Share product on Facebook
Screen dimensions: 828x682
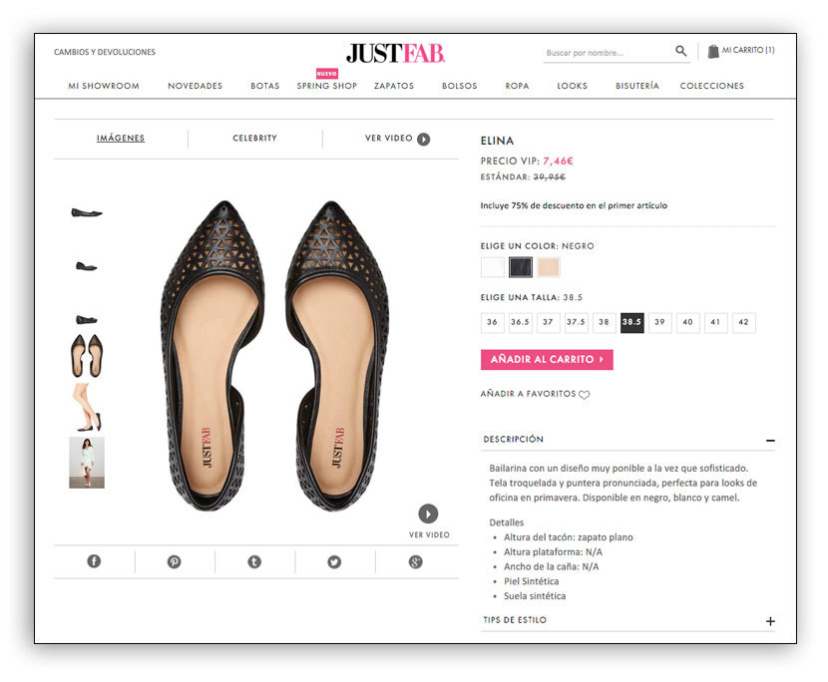click(x=94, y=561)
